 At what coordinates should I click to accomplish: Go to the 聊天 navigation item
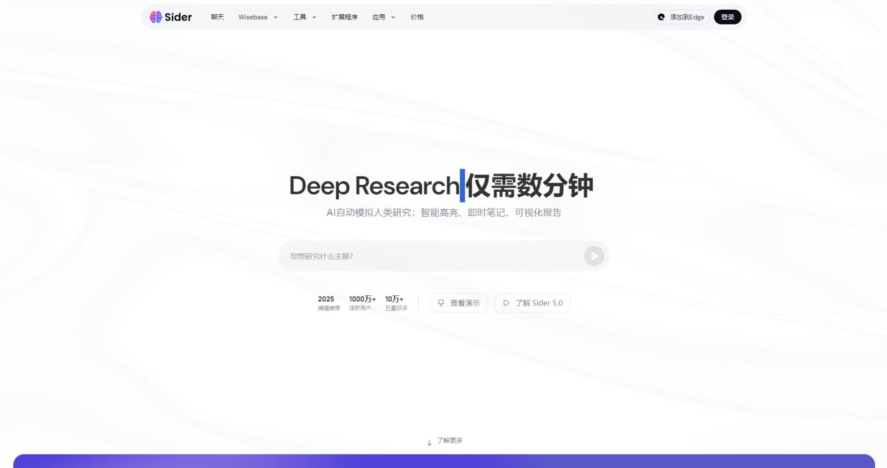[x=217, y=17]
